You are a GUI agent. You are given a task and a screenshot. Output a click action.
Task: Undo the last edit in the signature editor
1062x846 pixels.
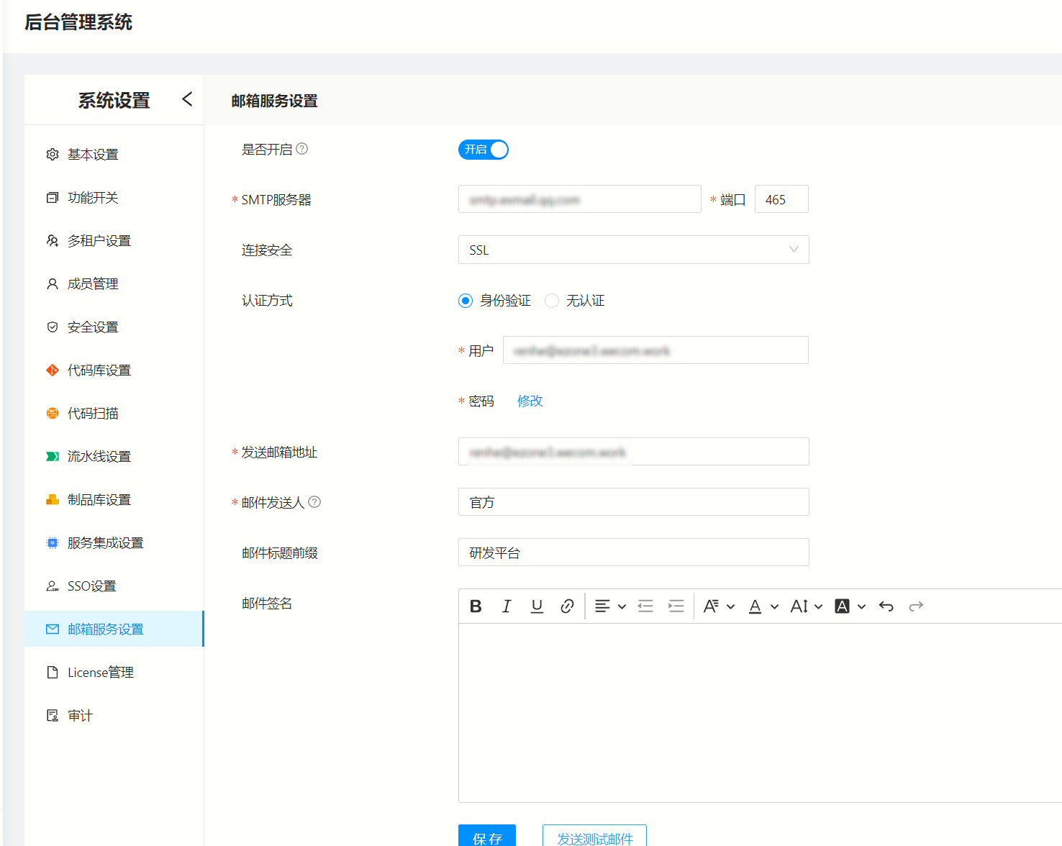886,606
